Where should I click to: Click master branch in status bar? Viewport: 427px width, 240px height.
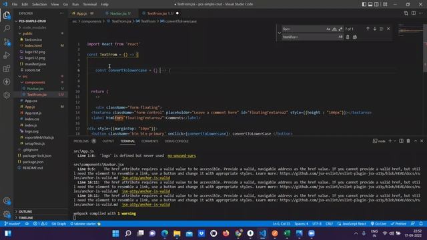13,224
